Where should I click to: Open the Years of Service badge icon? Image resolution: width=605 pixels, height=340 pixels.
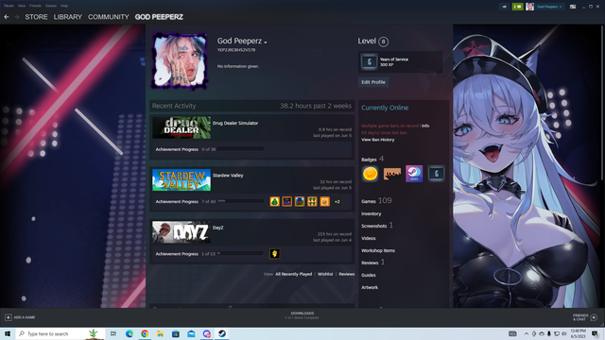(x=369, y=61)
